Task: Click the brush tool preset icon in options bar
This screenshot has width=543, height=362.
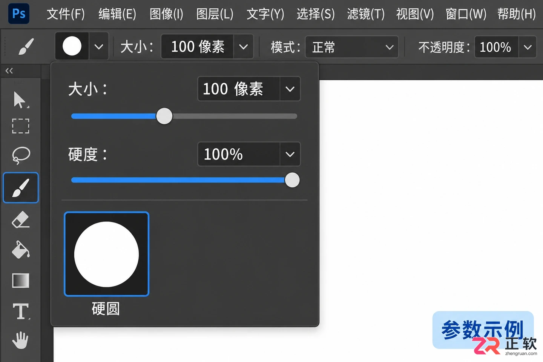Action: pyautogui.click(x=26, y=46)
